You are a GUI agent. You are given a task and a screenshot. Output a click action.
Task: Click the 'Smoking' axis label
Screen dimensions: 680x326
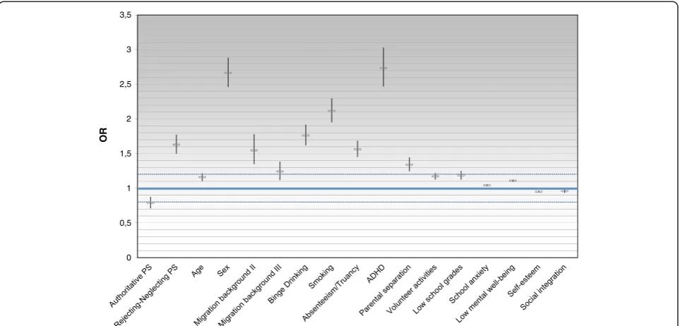click(x=322, y=276)
